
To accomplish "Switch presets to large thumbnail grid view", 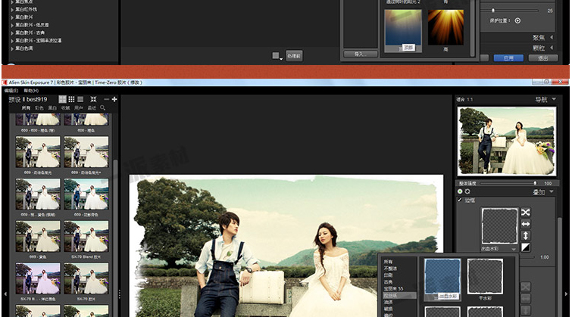I will tap(63, 99).
